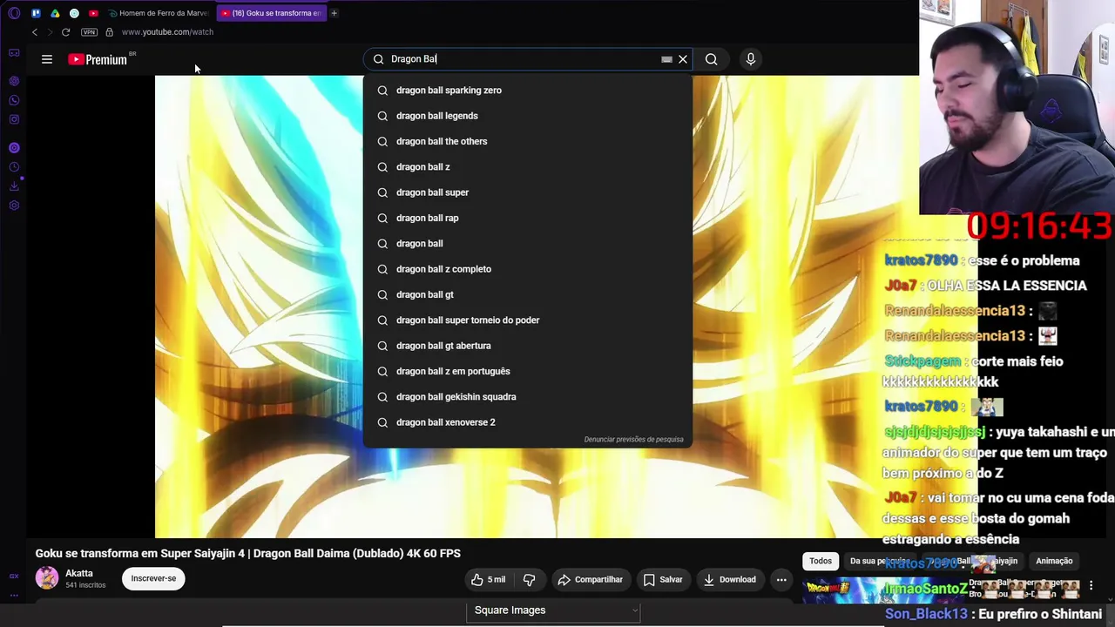
Task: Submit search with the magnifier button
Action: pos(712,59)
